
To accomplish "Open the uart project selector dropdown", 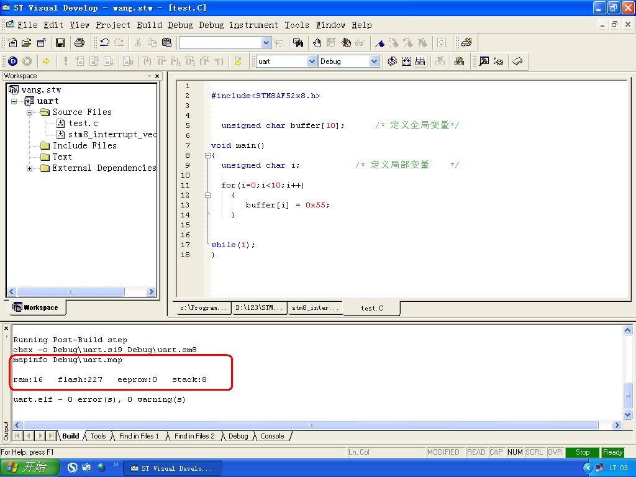I will (x=312, y=61).
